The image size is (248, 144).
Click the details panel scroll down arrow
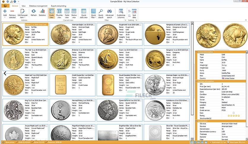(x=247, y=139)
